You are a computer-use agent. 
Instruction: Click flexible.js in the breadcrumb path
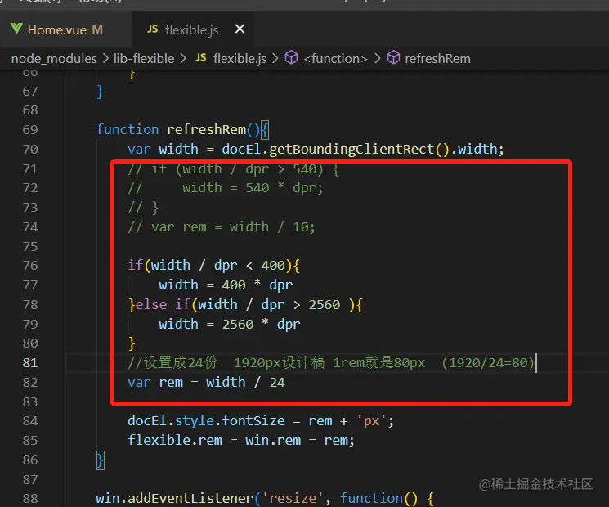(x=240, y=59)
